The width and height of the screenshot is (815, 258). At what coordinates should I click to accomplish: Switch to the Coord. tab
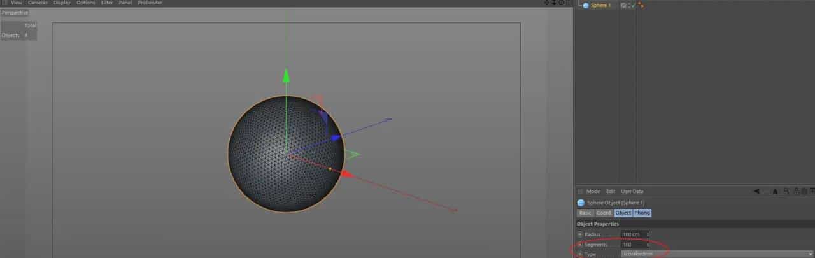pyautogui.click(x=604, y=213)
